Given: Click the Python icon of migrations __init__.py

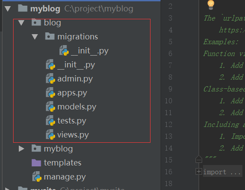Looking at the screenshot, I should pos(64,50).
